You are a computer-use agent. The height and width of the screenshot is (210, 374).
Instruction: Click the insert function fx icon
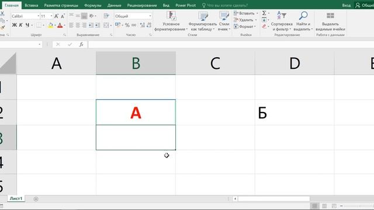pyautogui.click(x=81, y=44)
